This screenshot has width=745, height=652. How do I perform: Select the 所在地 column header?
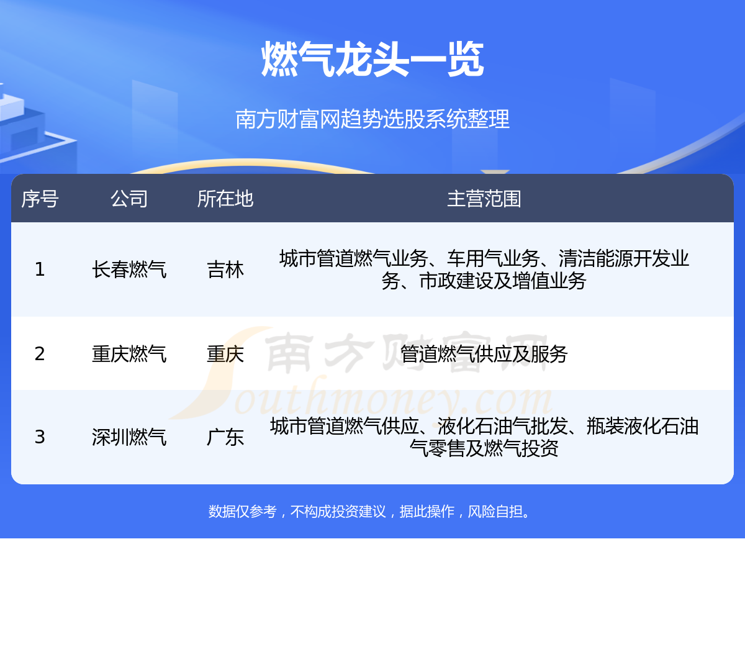click(225, 199)
